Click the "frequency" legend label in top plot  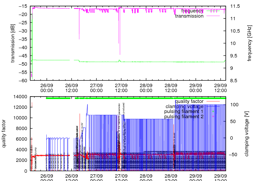click(x=192, y=11)
